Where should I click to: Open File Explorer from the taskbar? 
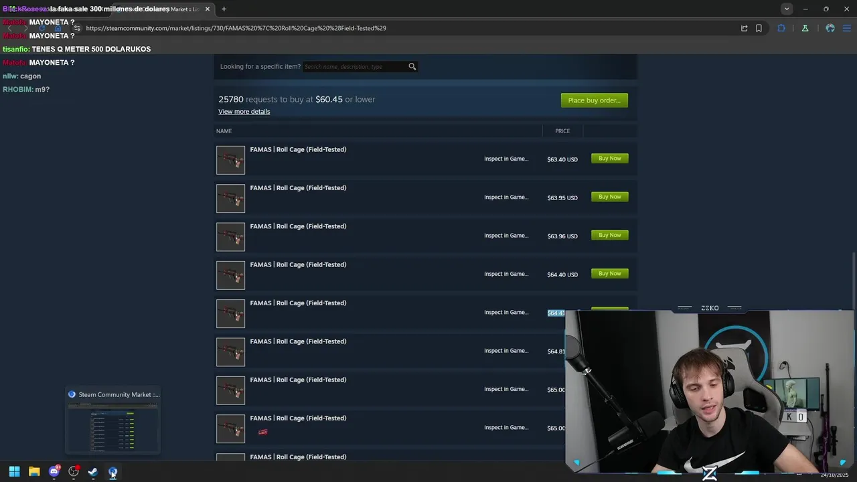click(34, 472)
